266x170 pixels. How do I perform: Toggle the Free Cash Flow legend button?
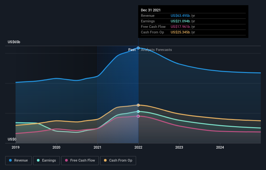[x=80, y=161]
